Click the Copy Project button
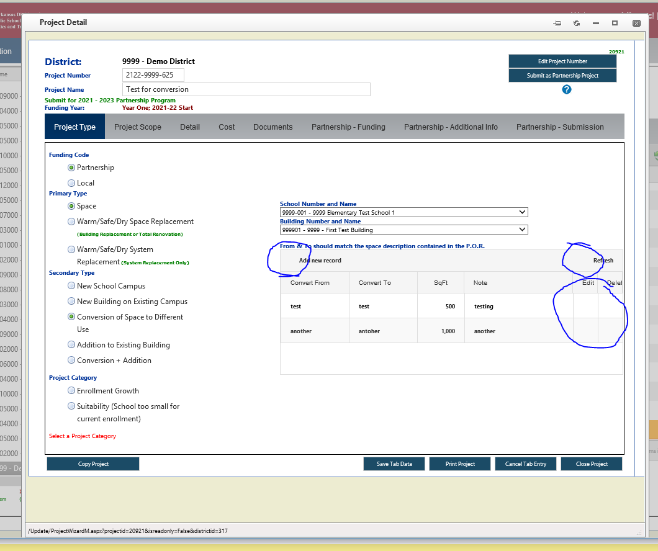This screenshot has height=551, width=658. click(x=93, y=464)
